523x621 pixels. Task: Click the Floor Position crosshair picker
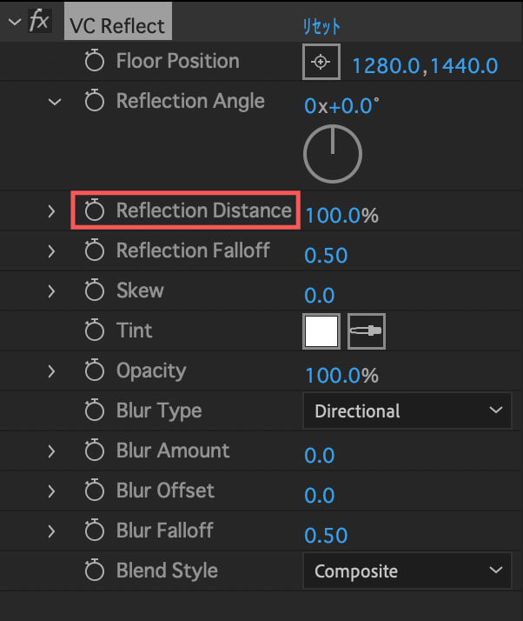[321, 62]
